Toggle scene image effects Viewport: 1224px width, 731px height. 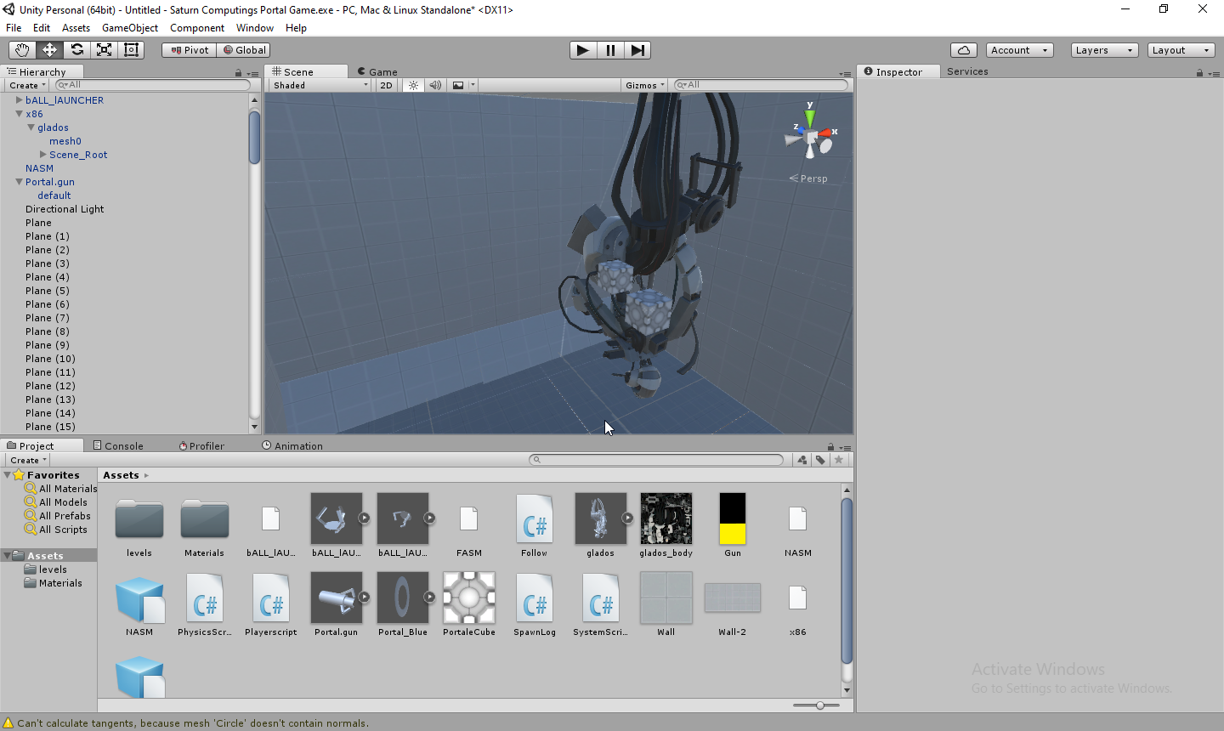459,85
